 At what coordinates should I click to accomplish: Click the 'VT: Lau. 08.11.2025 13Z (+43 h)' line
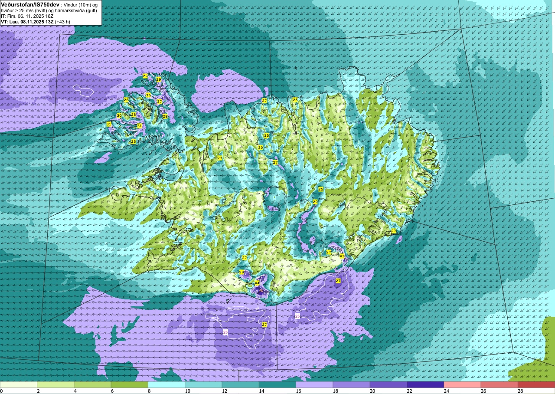(x=36, y=21)
